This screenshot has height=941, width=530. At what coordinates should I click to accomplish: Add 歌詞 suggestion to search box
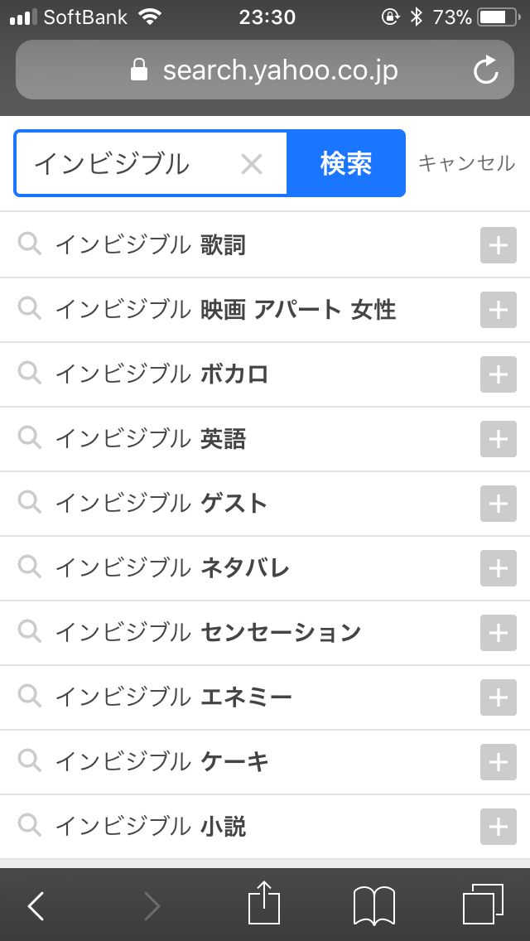point(498,246)
